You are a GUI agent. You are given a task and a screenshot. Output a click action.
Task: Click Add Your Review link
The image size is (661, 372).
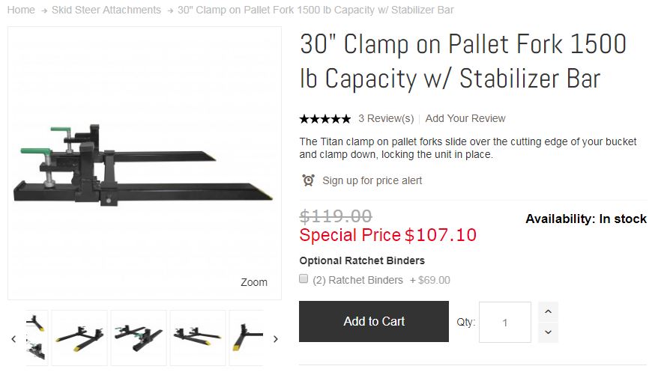click(465, 119)
